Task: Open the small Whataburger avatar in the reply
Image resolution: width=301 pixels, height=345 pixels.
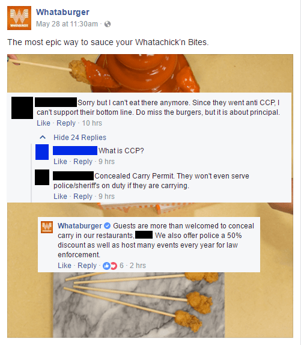Action: click(47, 227)
